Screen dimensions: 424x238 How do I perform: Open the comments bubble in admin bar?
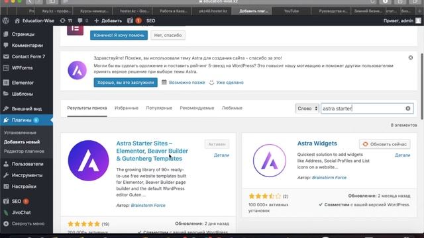(83, 20)
